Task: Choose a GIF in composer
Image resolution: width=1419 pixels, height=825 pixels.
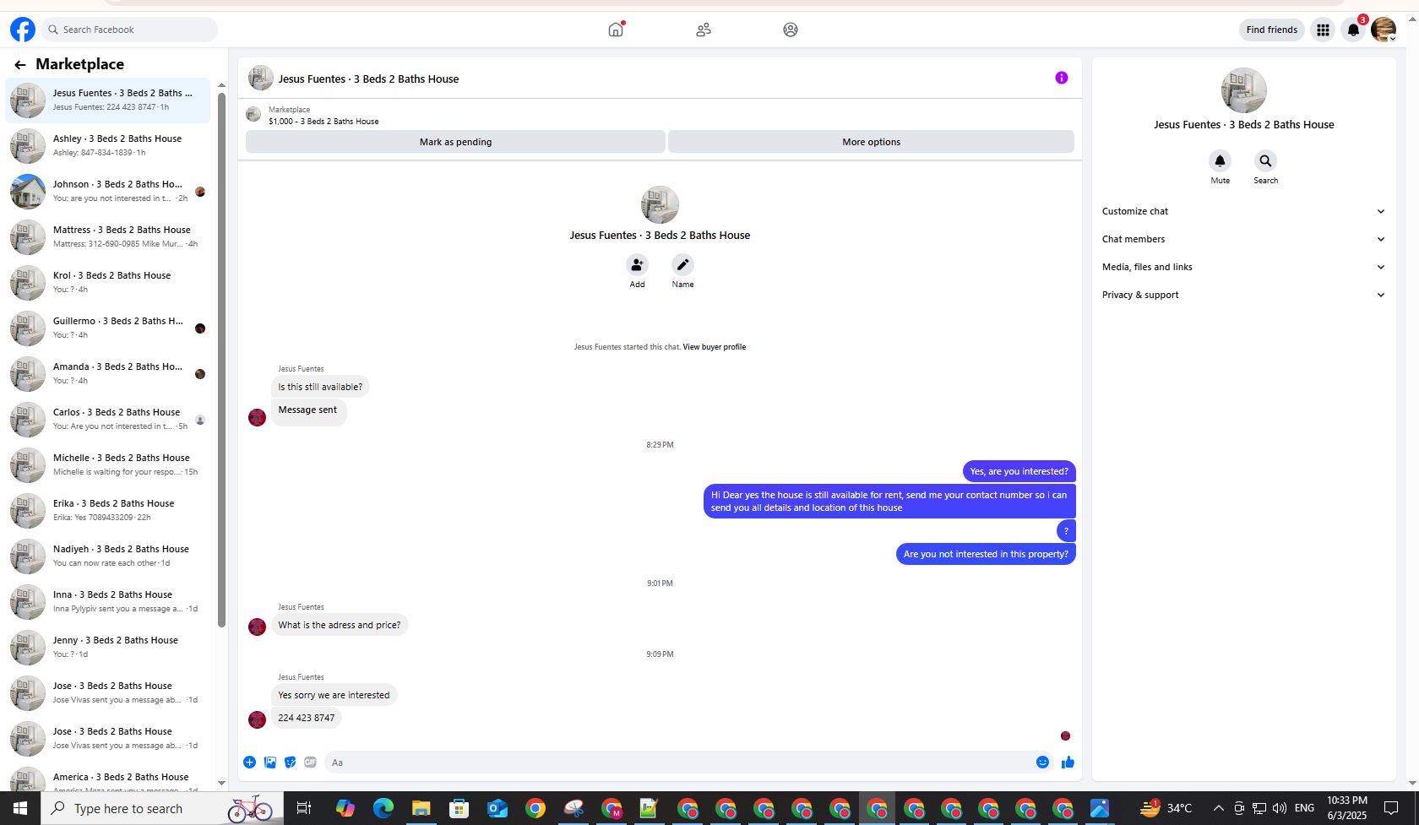Action: (311, 763)
